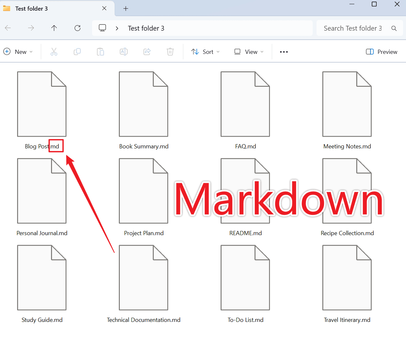Image resolution: width=406 pixels, height=339 pixels.
Task: Click the Study Guide.md file name
Action: (x=42, y=320)
